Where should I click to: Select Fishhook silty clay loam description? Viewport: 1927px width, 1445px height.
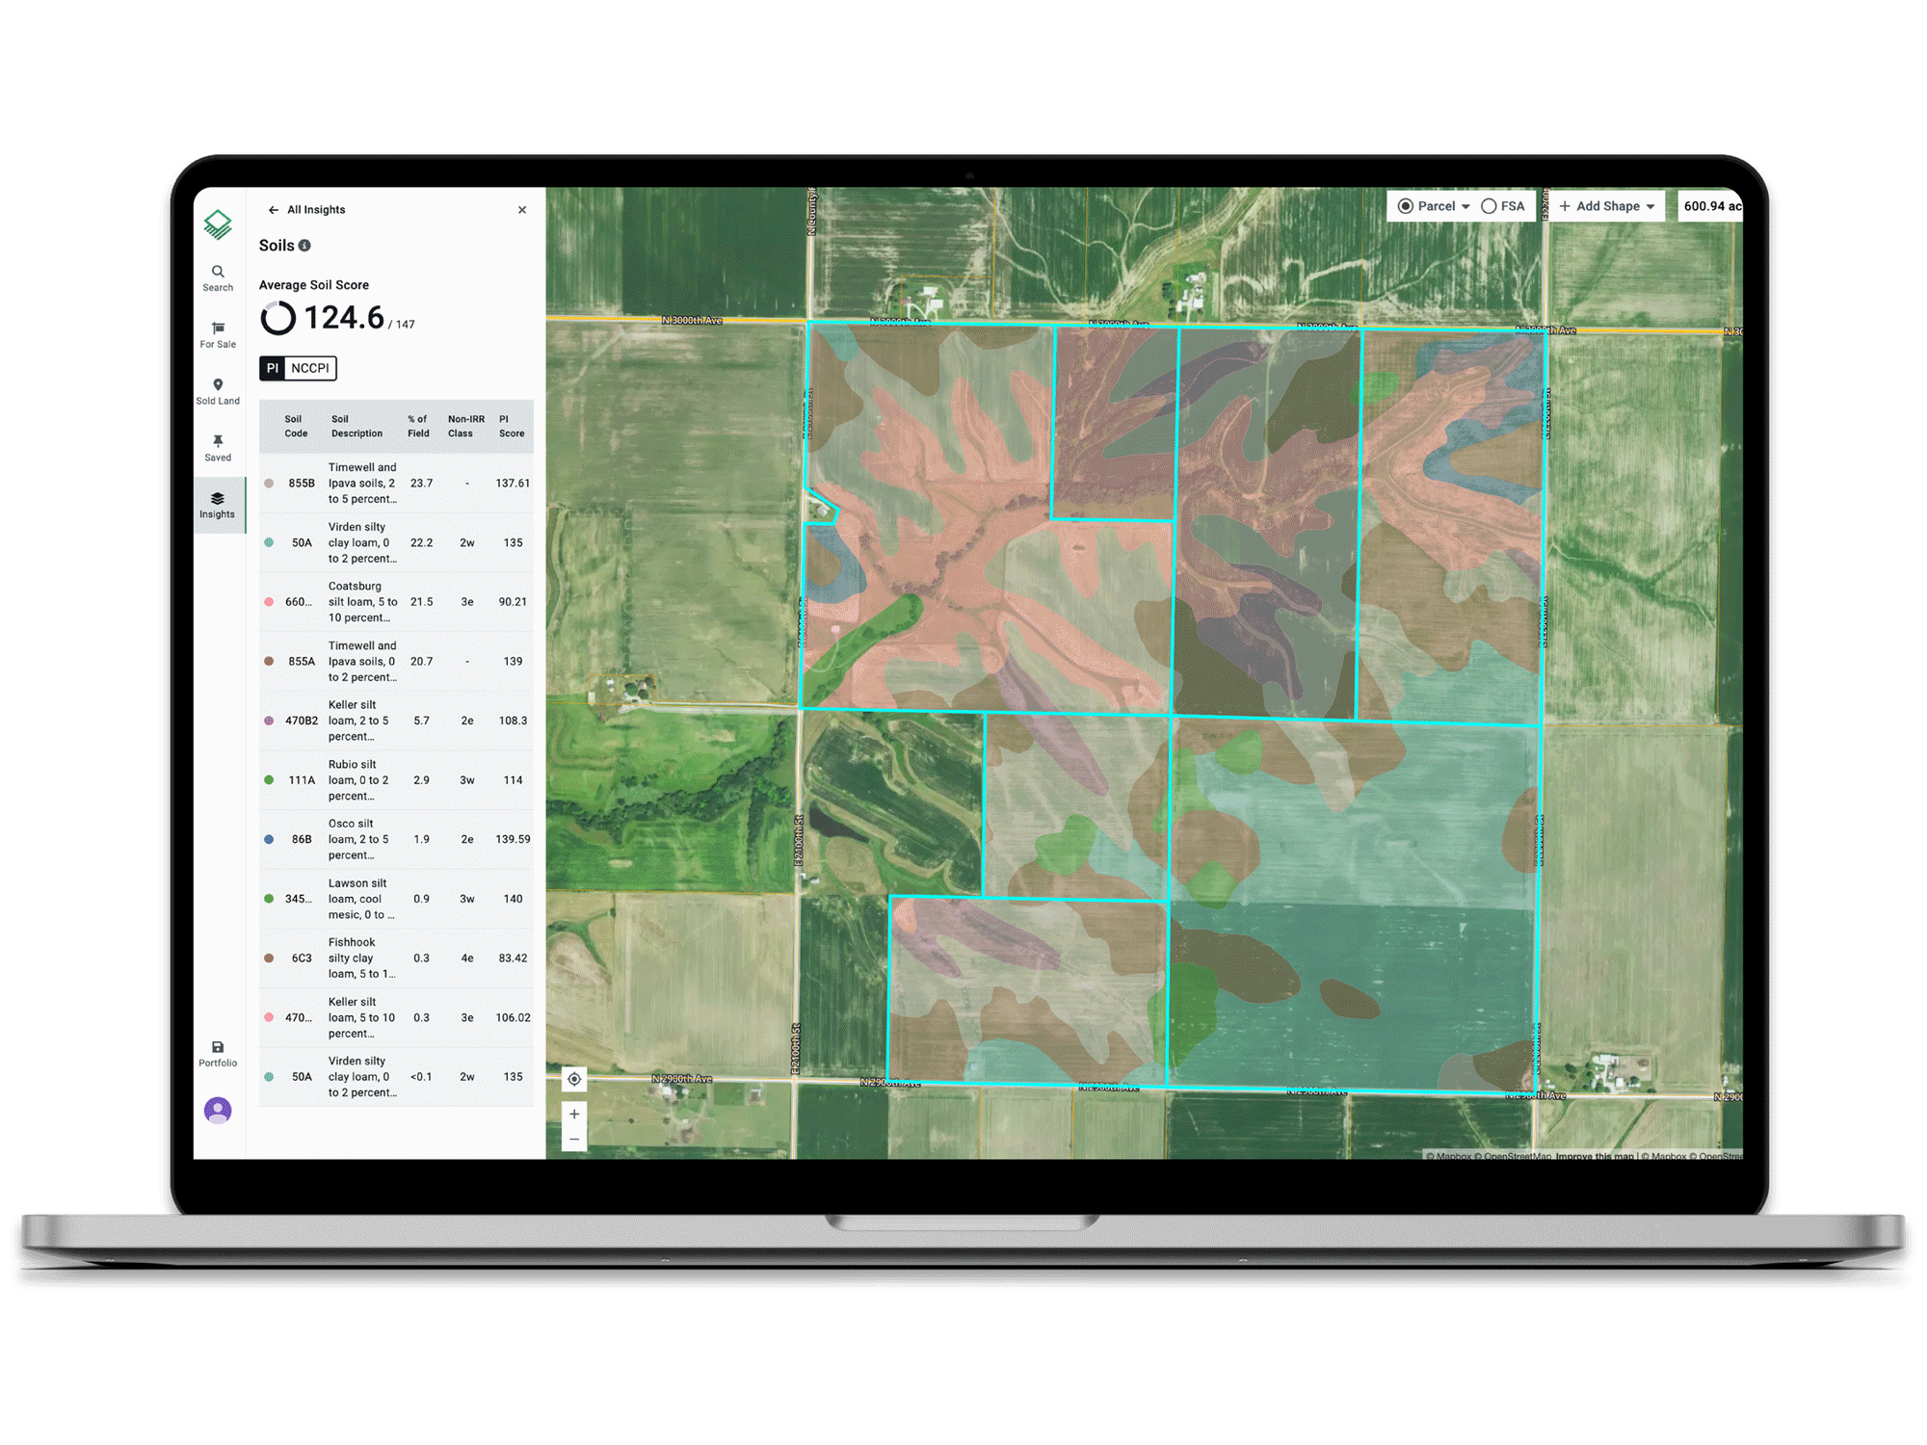361,959
